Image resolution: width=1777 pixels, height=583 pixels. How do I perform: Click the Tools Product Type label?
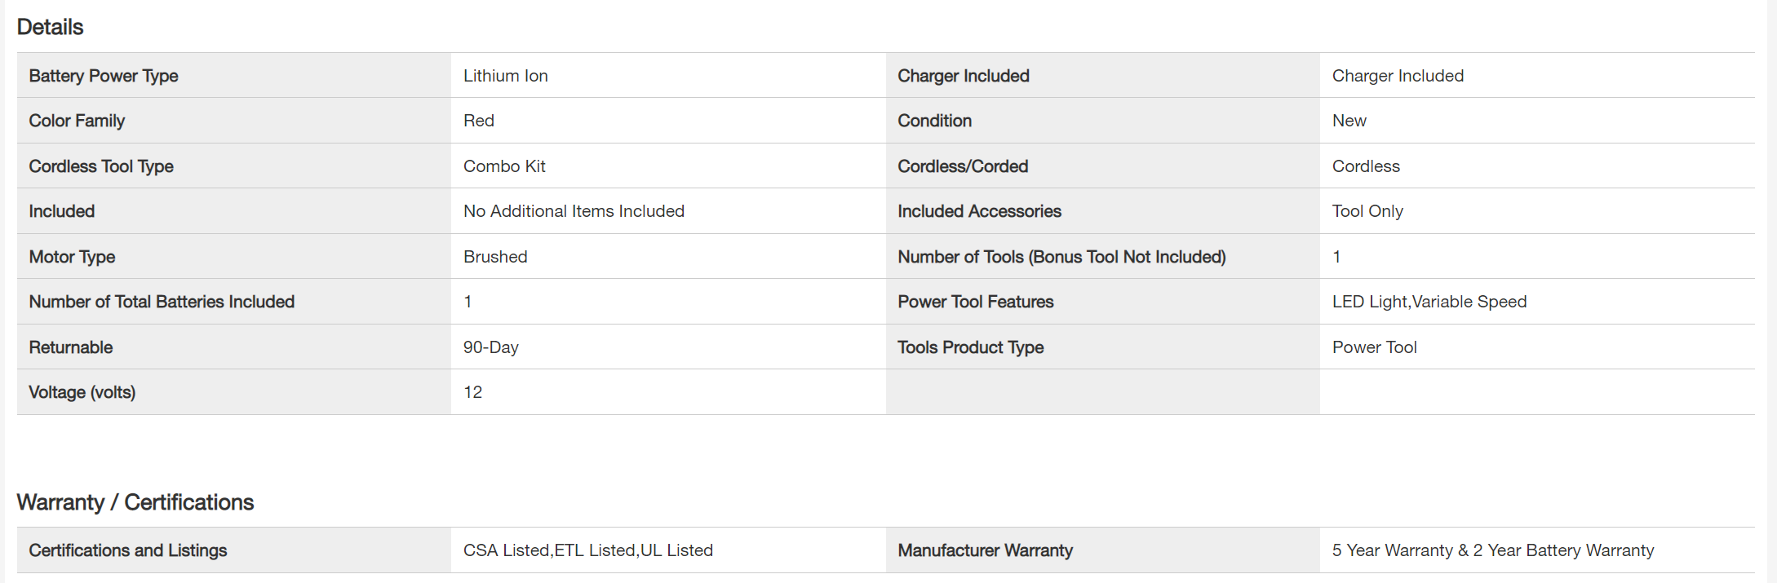coord(970,347)
